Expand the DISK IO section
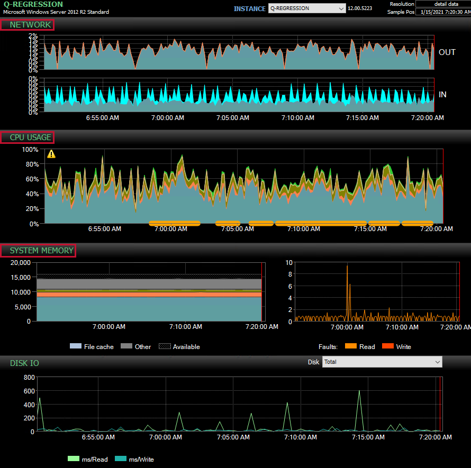The height and width of the screenshot is (468, 471). pos(24,363)
